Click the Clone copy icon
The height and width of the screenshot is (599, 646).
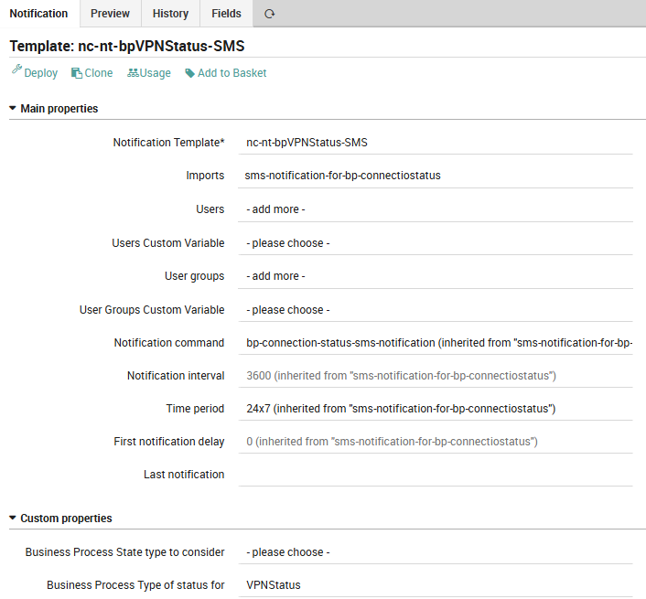point(77,73)
